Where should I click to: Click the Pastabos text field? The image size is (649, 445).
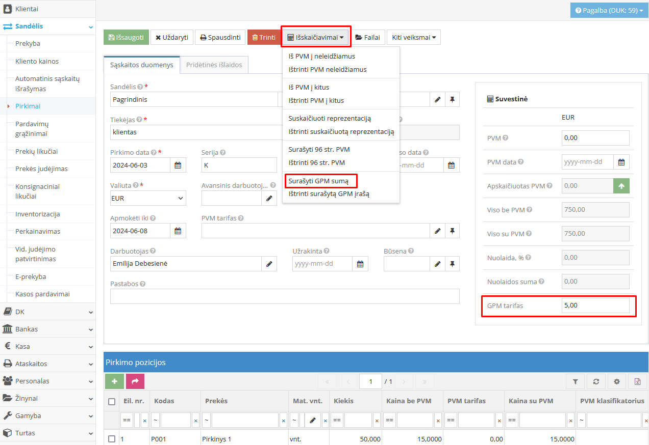285,296
